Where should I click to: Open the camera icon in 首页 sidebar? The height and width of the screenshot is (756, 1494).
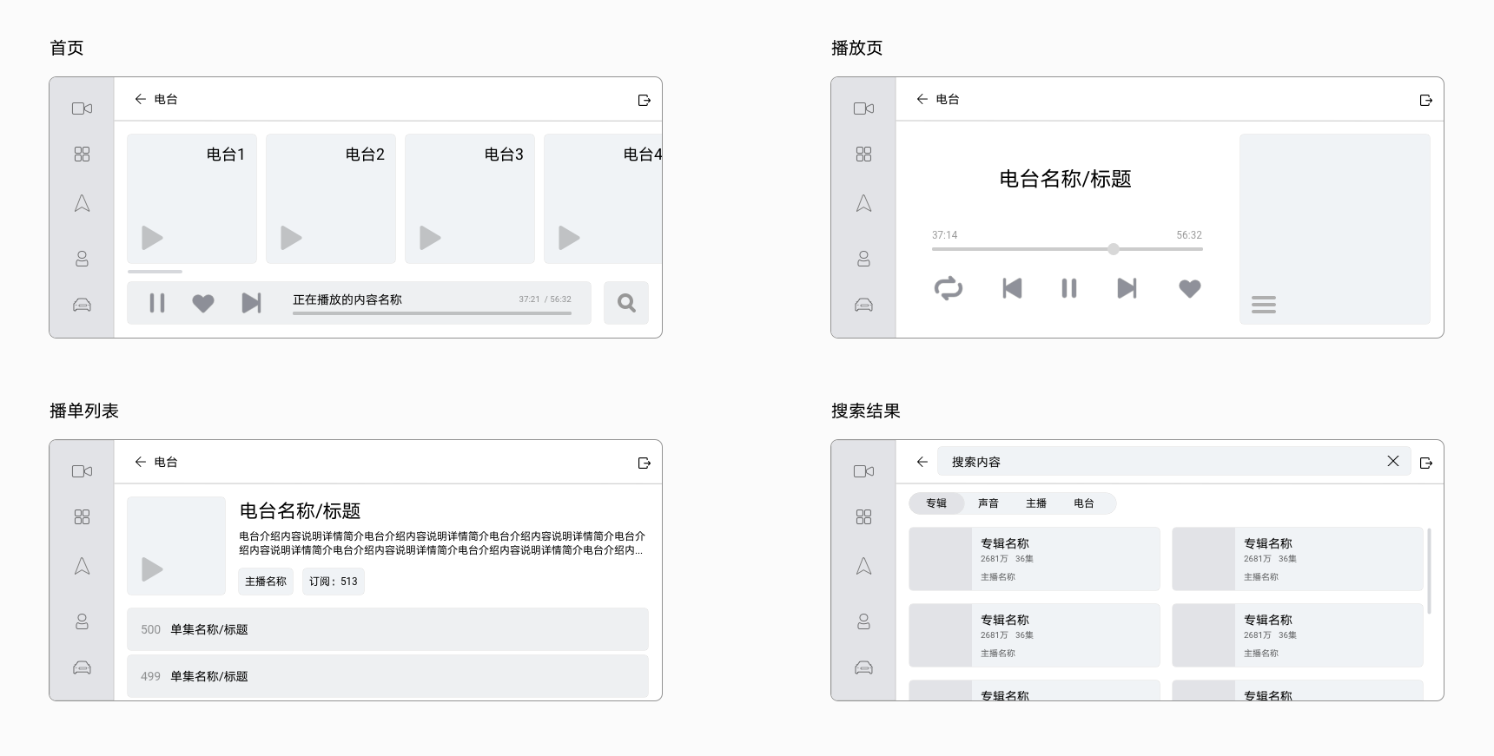click(x=82, y=108)
